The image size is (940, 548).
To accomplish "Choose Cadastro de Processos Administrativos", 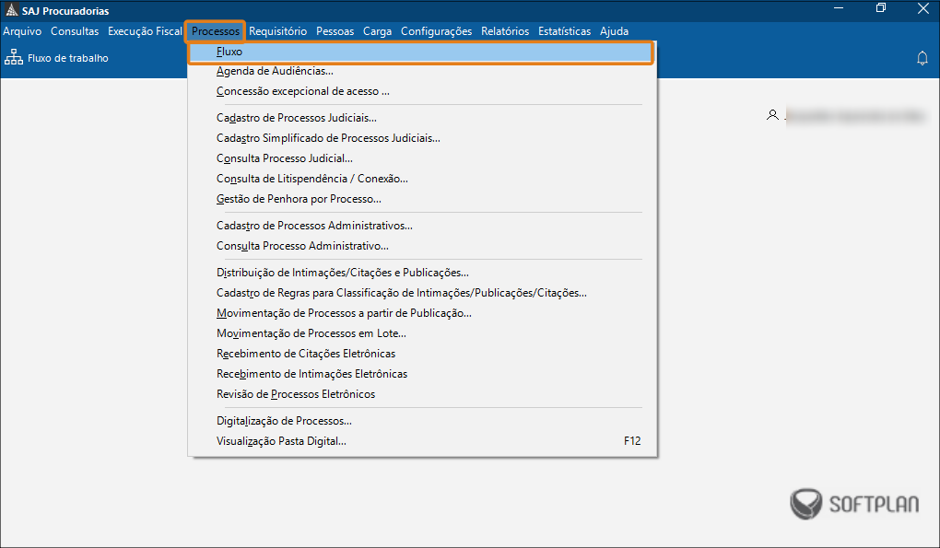I will click(x=314, y=226).
